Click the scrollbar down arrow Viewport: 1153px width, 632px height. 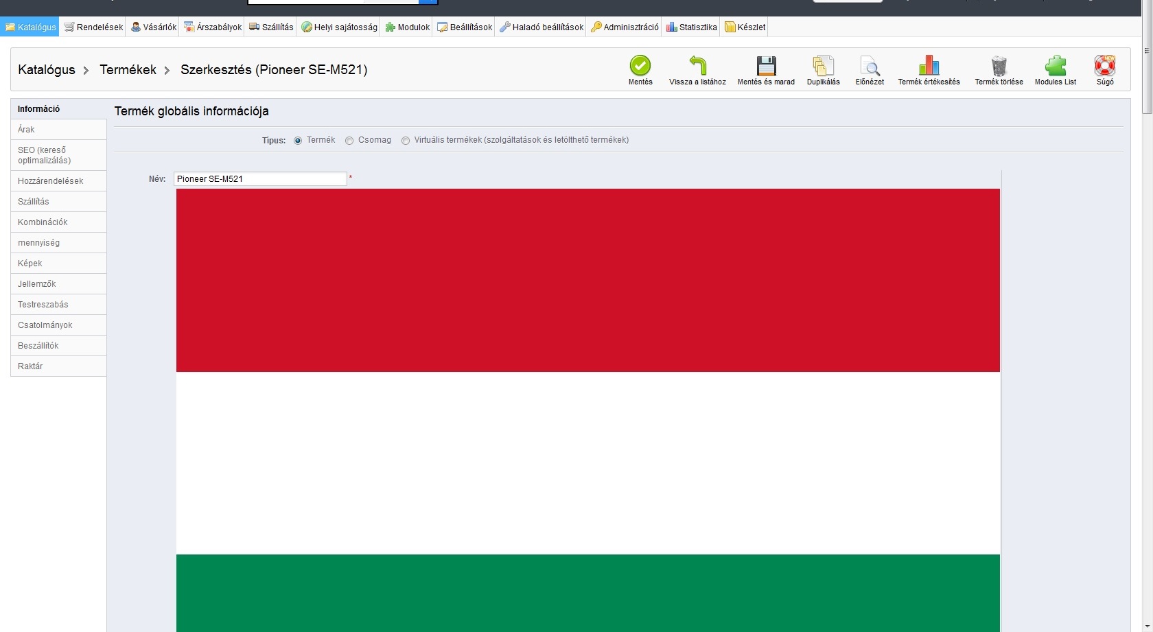pos(1147,626)
